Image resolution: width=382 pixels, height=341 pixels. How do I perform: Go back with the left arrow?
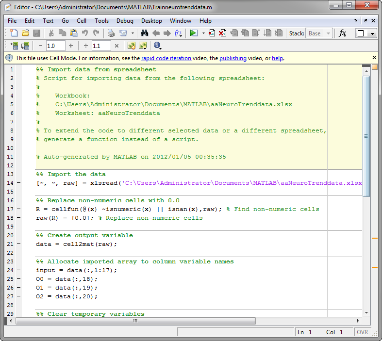[156, 33]
